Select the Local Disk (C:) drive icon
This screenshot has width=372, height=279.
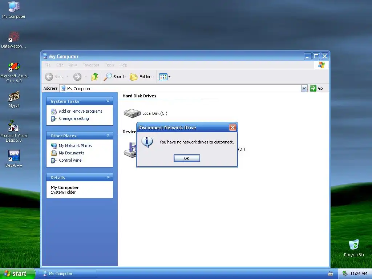coord(132,113)
